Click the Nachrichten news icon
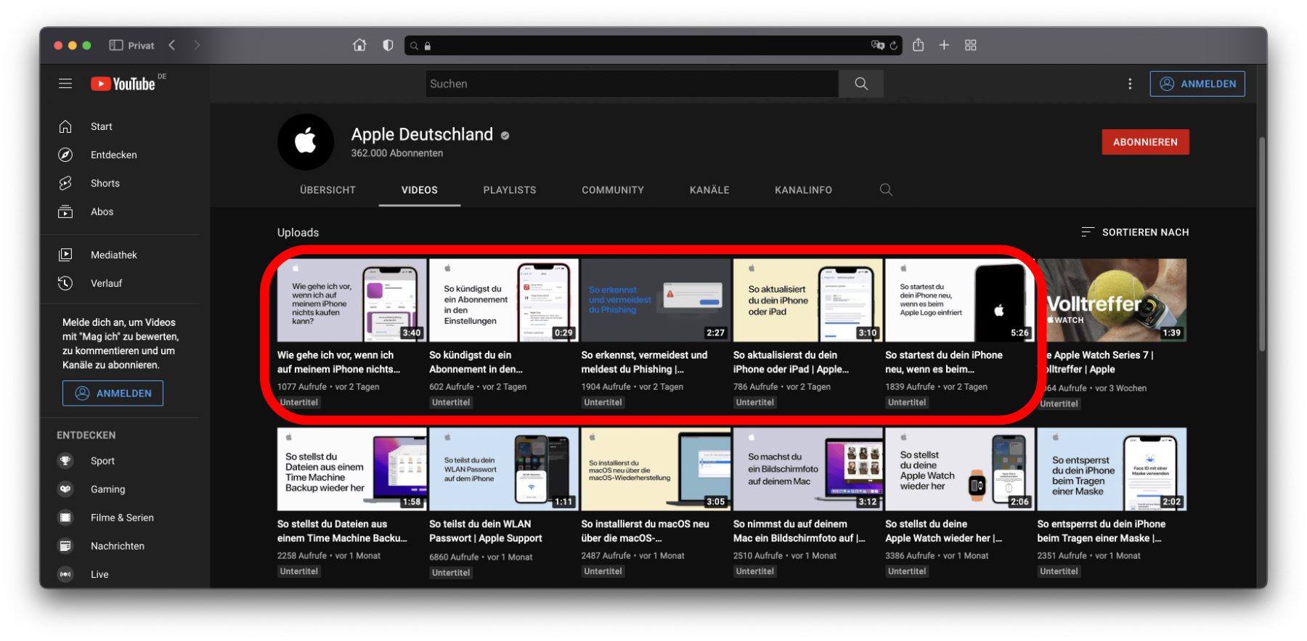The image size is (1307, 641). pyautogui.click(x=65, y=546)
